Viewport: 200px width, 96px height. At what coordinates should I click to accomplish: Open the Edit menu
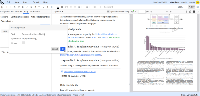[x=9, y=2]
